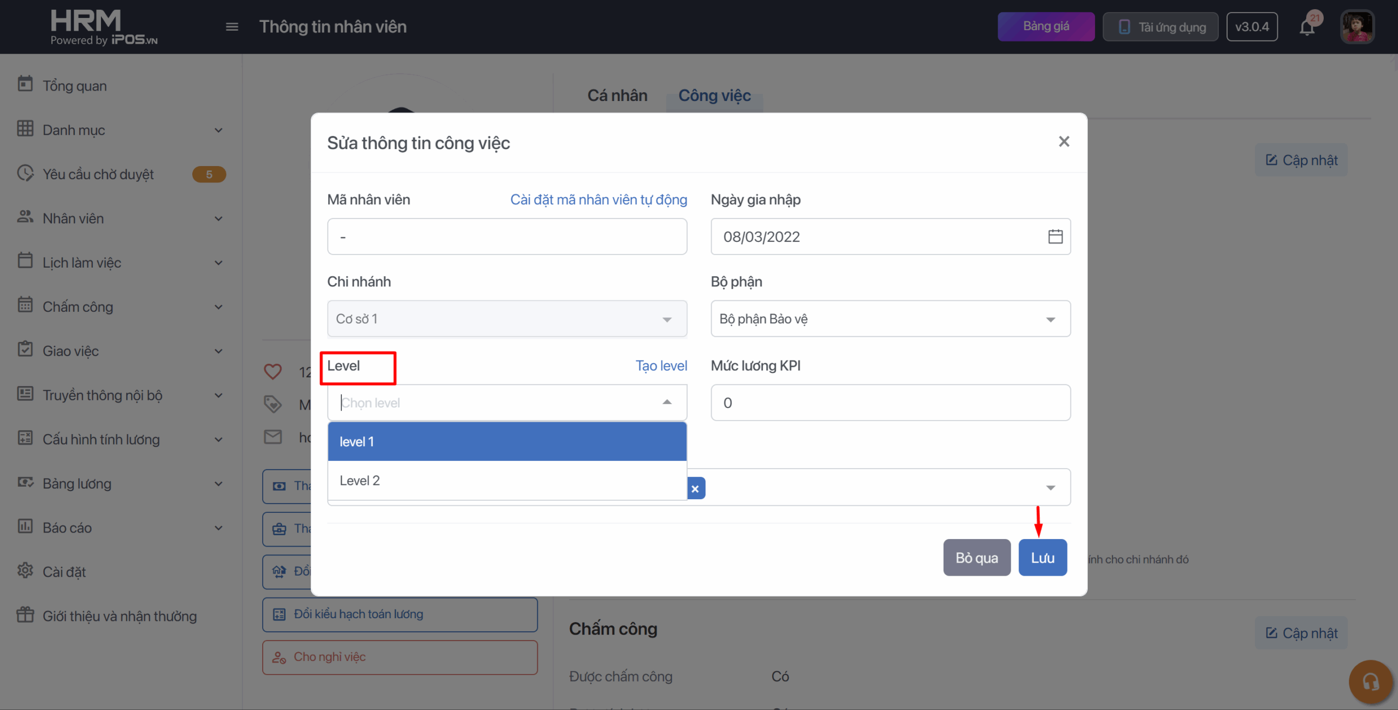Open user avatar profile picture
Viewport: 1398px width, 710px height.
coord(1356,27)
